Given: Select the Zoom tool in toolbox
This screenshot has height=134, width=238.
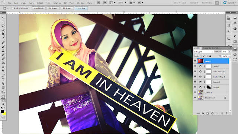Looking at the screenshot, I should click(x=3, y=104).
